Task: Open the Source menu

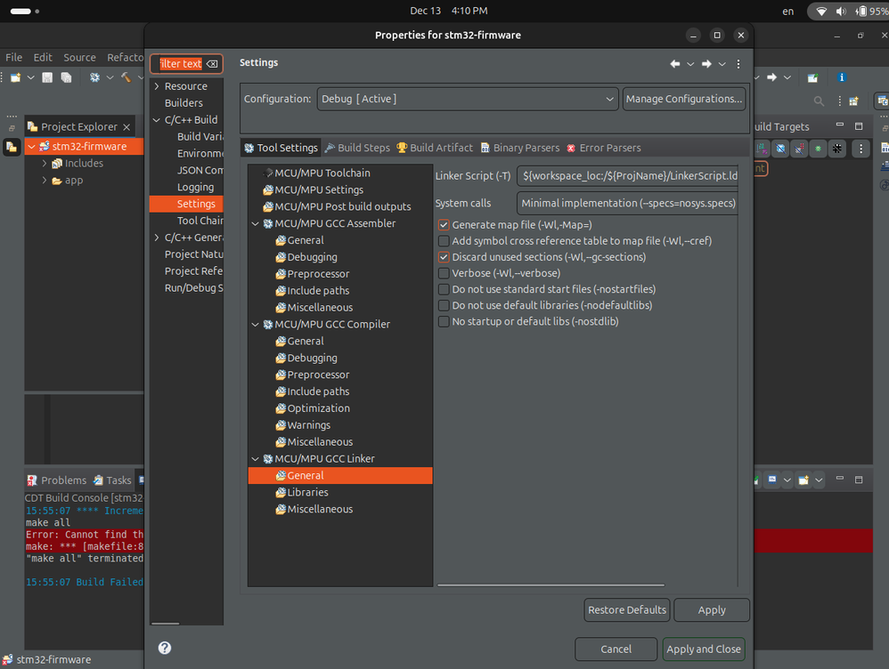Action: click(x=79, y=57)
